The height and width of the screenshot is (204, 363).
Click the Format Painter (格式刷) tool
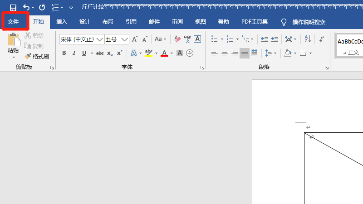click(x=37, y=56)
